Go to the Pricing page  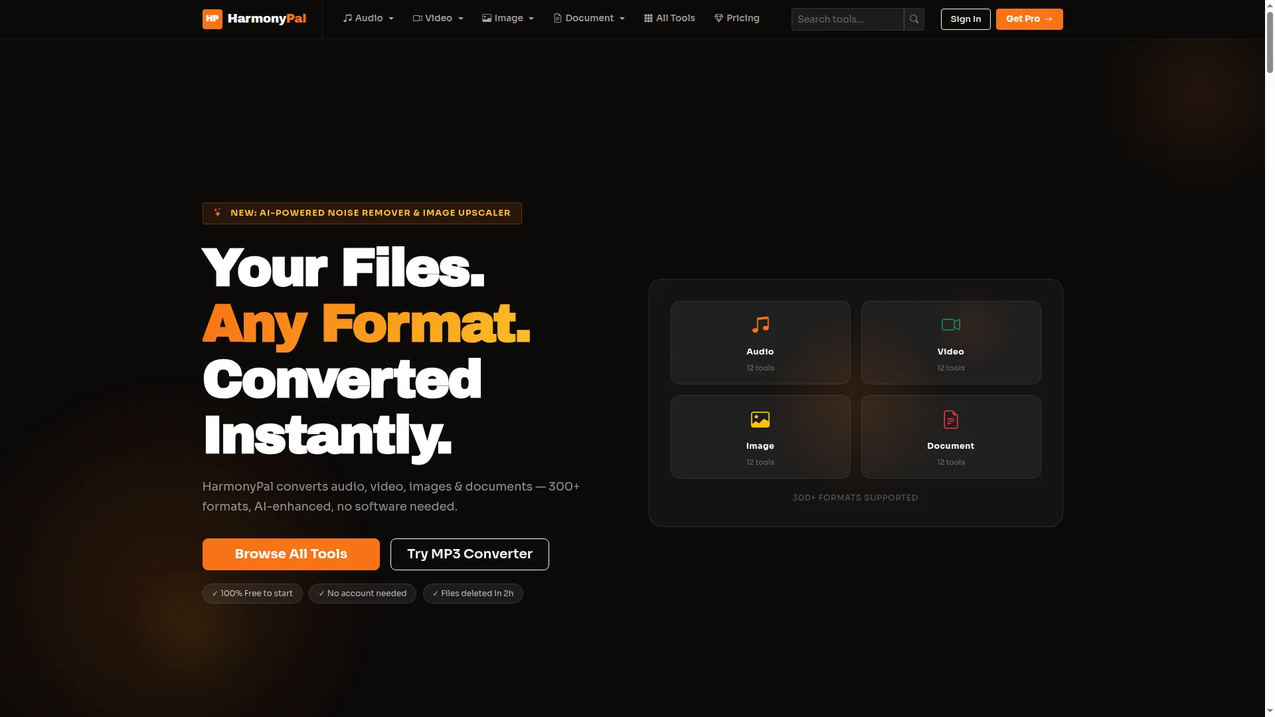pyautogui.click(x=736, y=19)
